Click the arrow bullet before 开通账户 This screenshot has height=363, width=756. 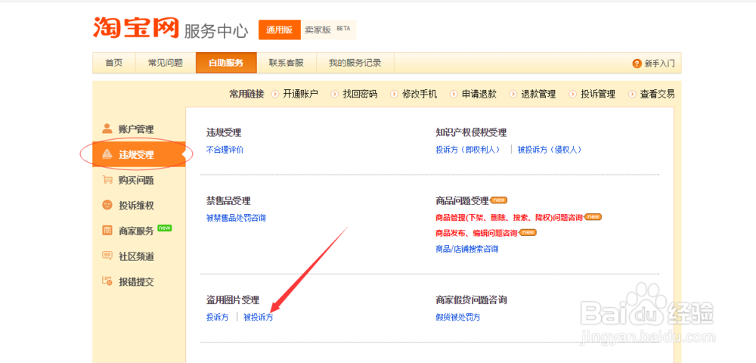tap(275, 94)
